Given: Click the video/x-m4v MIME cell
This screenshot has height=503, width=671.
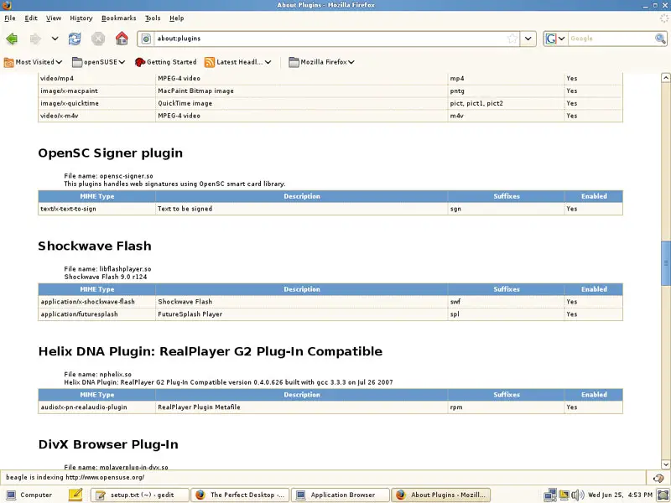Looking at the screenshot, I should point(96,116).
